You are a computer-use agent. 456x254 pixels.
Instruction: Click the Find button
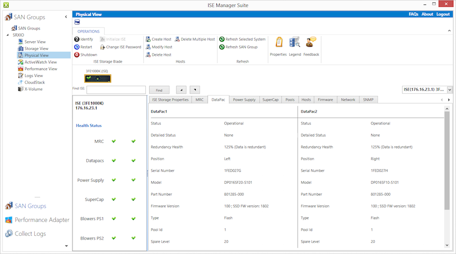[x=159, y=90]
